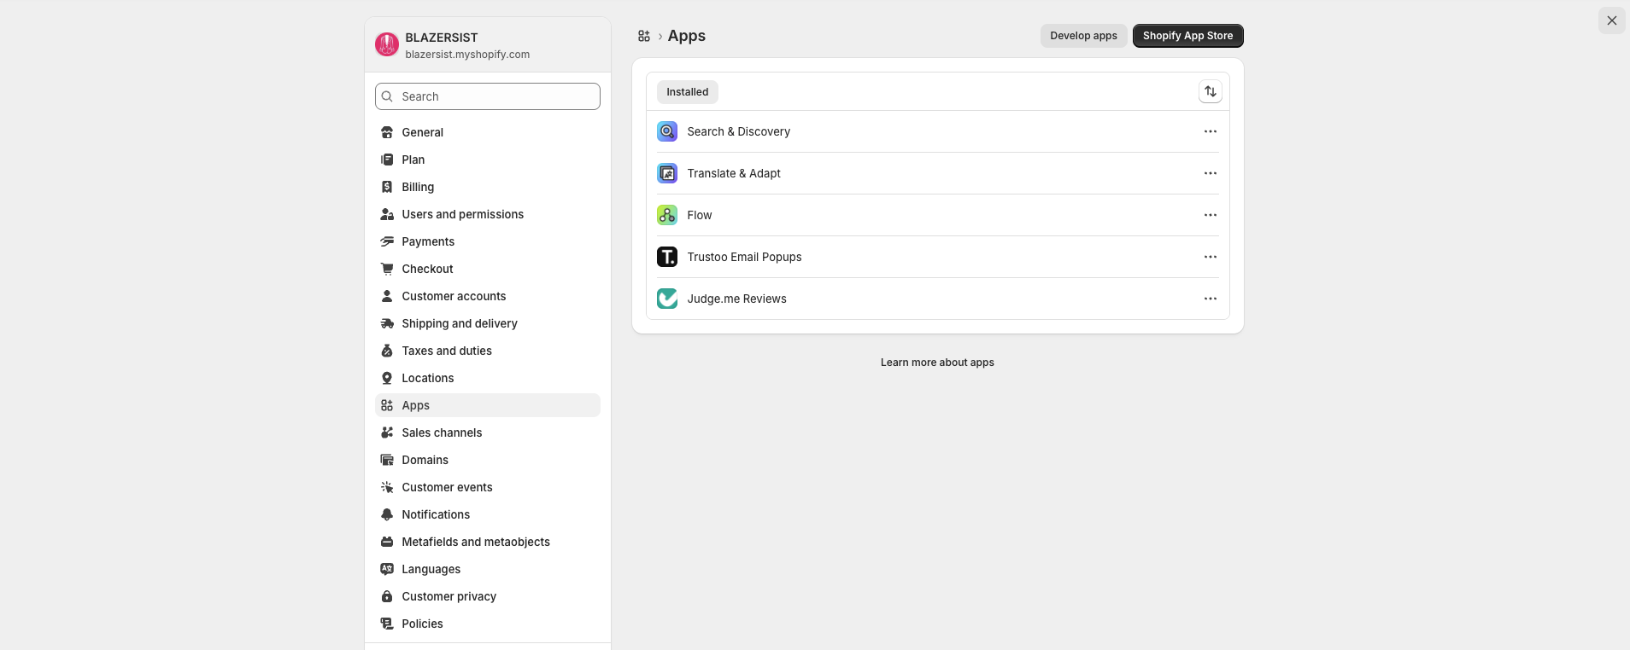Open more options for Search & Discovery
The height and width of the screenshot is (650, 1630).
point(1210,131)
